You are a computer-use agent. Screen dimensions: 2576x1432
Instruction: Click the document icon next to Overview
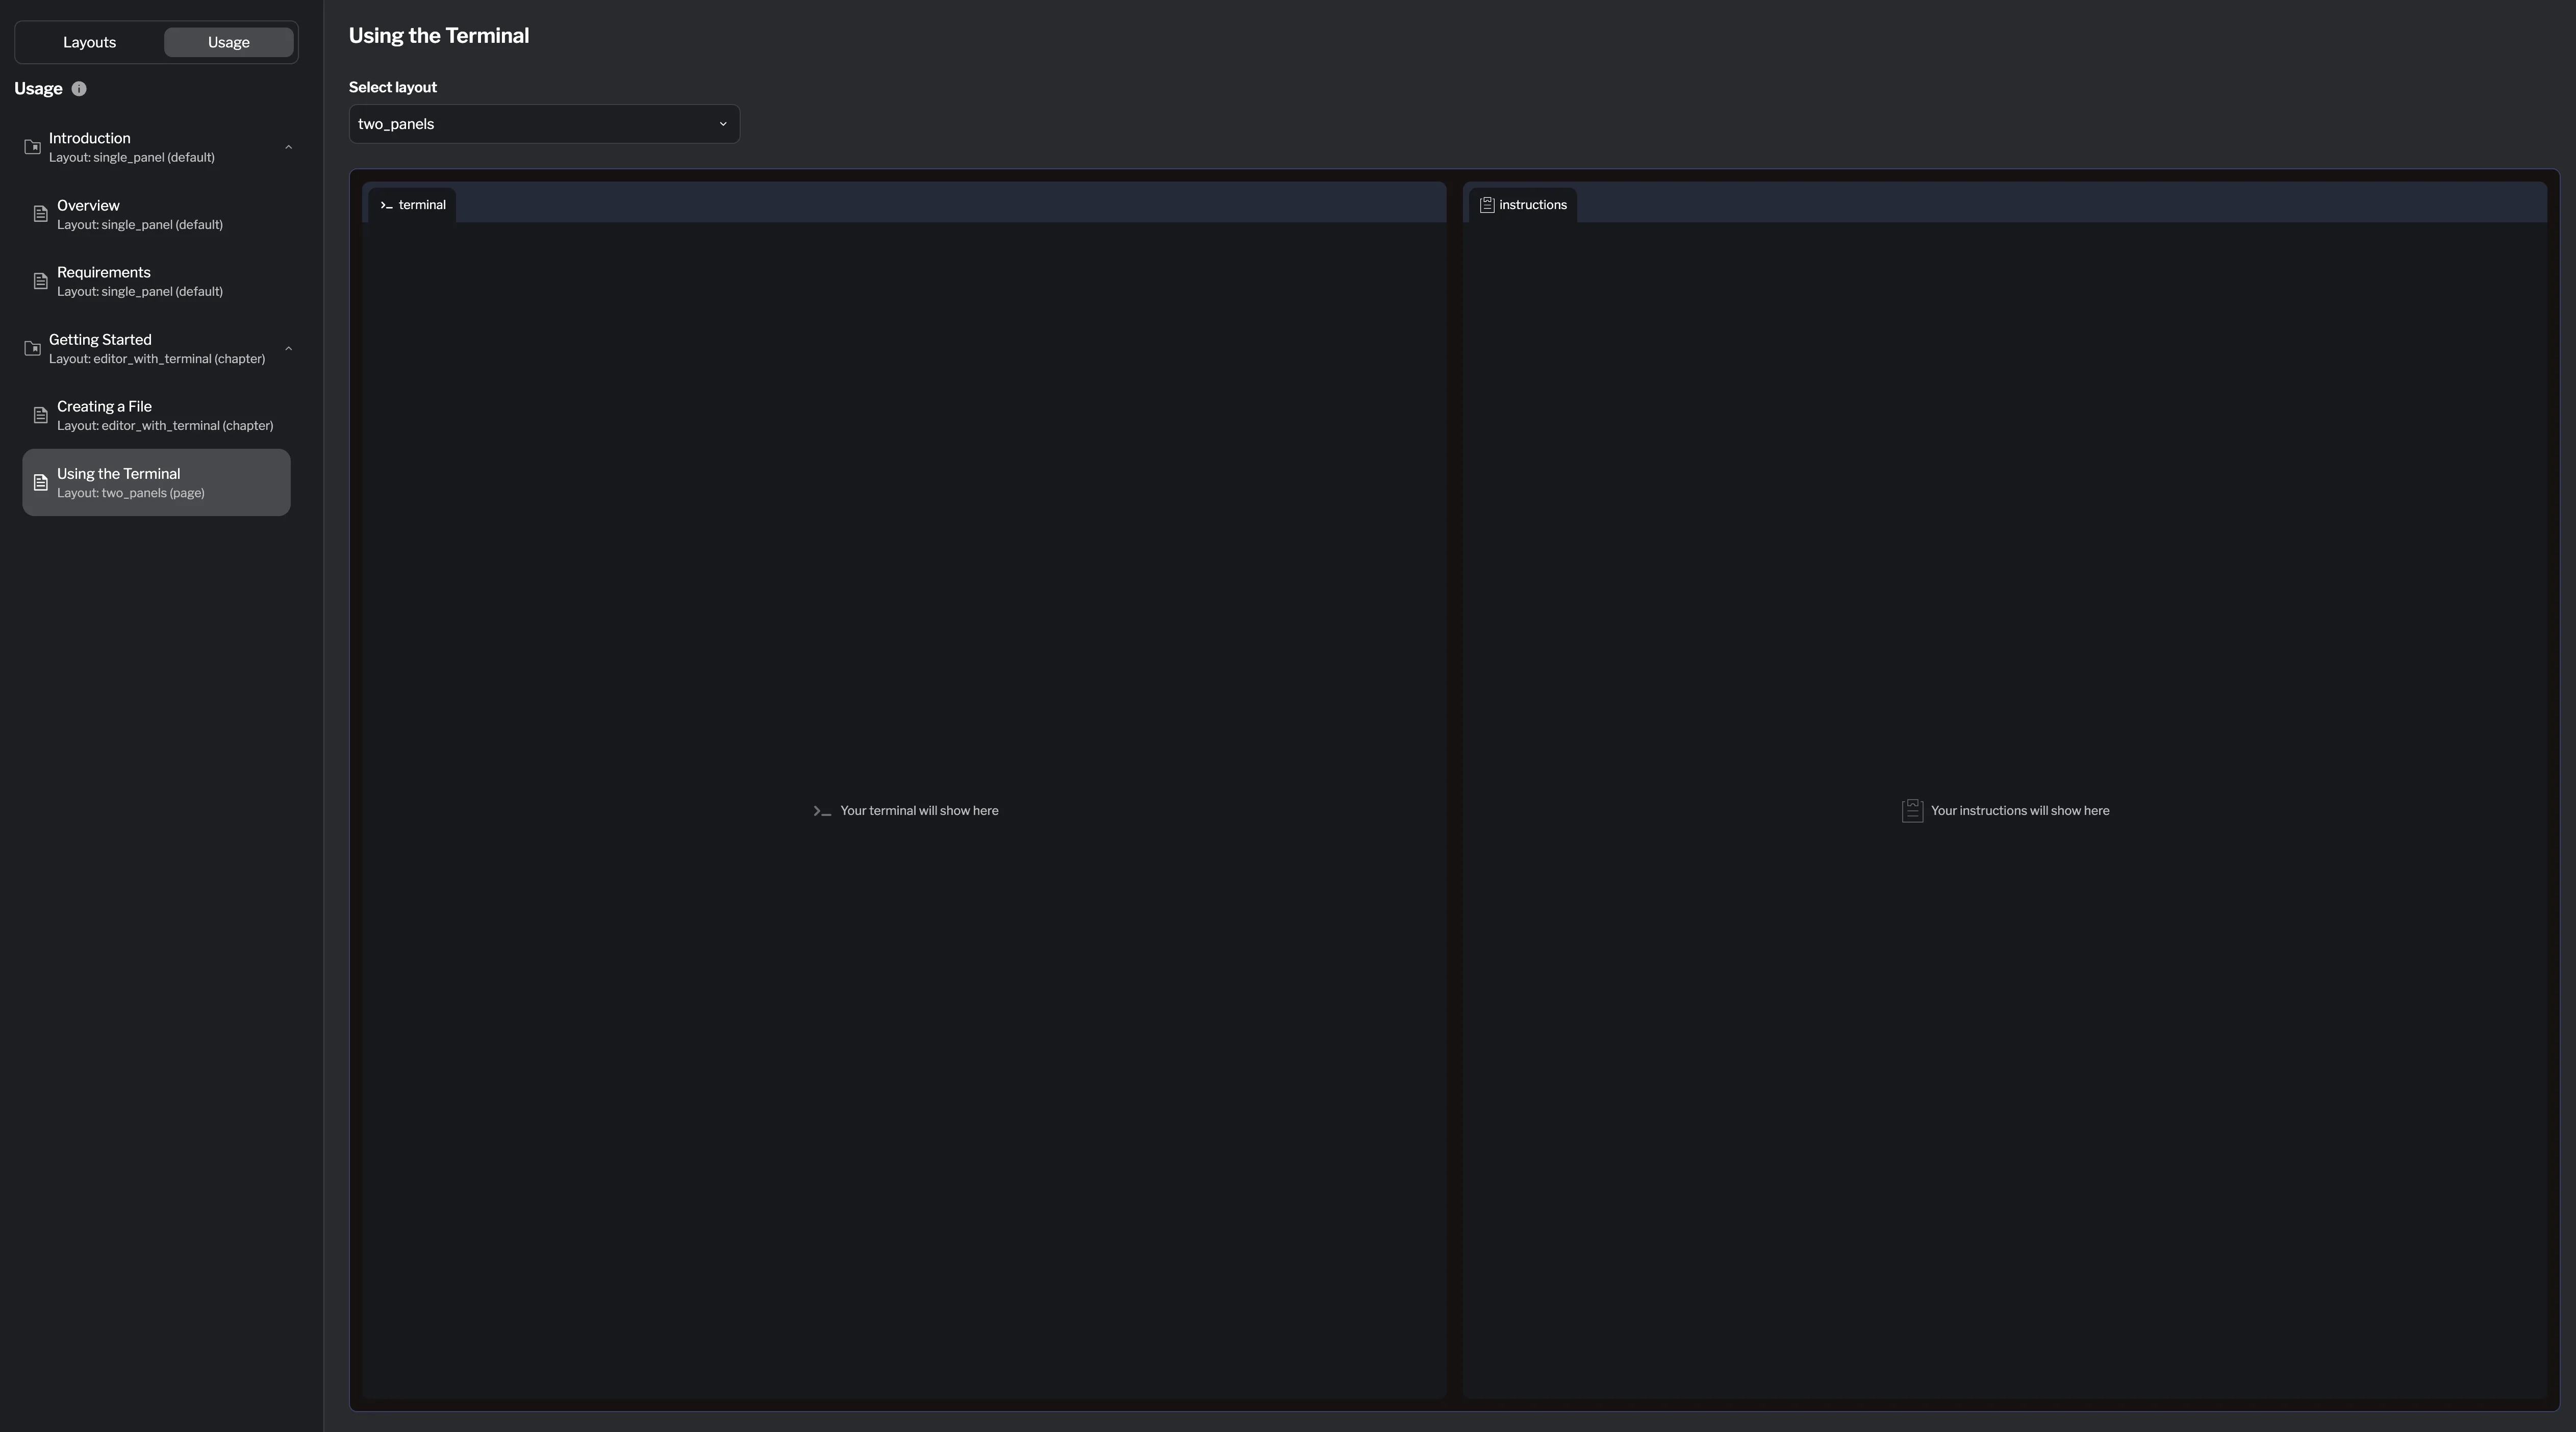tap(40, 214)
